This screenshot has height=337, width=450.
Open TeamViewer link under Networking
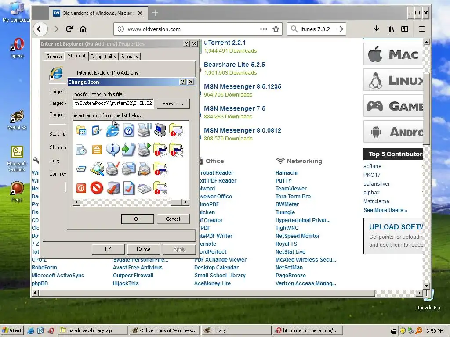click(x=291, y=189)
